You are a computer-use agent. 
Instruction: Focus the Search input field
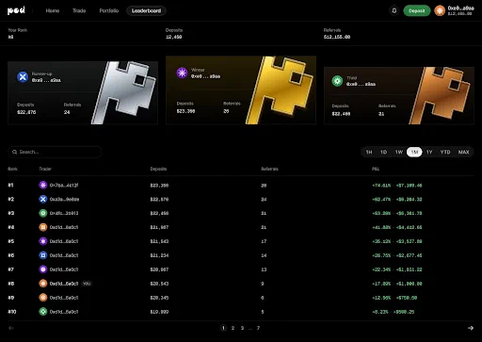(x=55, y=152)
